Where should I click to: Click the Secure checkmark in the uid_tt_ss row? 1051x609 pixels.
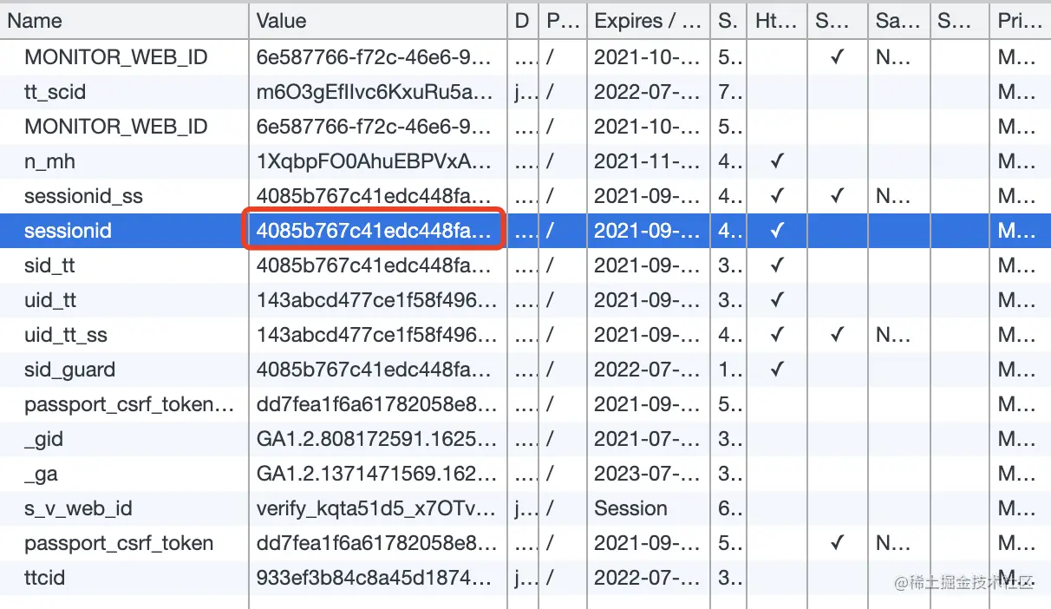(837, 335)
